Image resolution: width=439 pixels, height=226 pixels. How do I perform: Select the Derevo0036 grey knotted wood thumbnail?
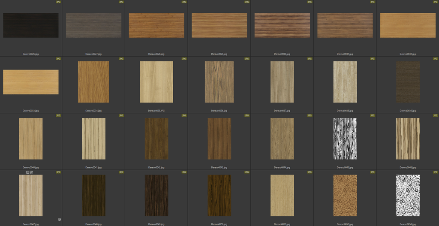tap(219, 82)
